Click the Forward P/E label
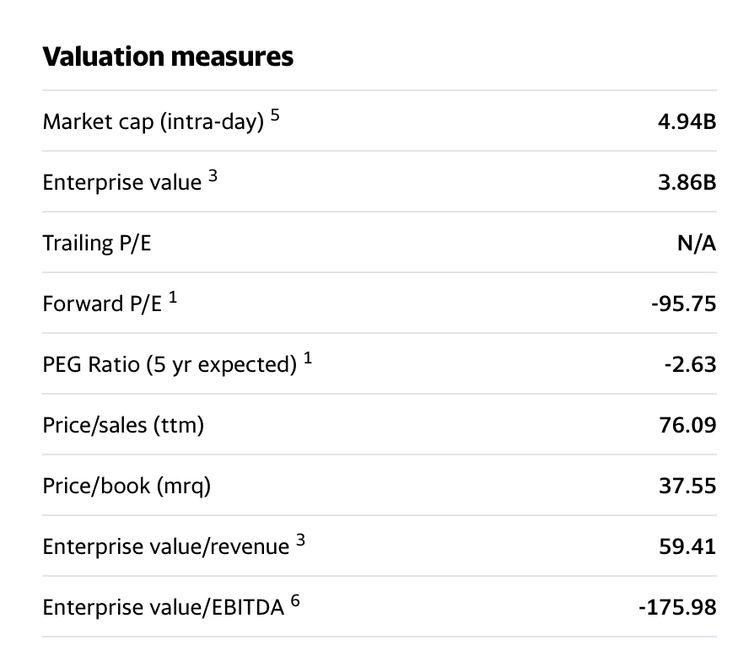 (x=101, y=304)
